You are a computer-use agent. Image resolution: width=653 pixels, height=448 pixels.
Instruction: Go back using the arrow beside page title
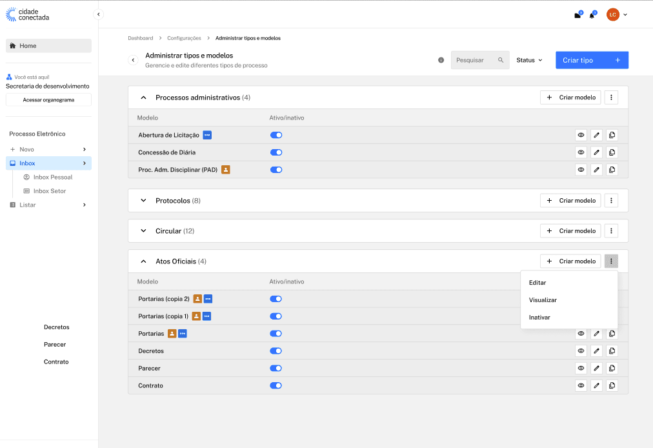coord(133,60)
